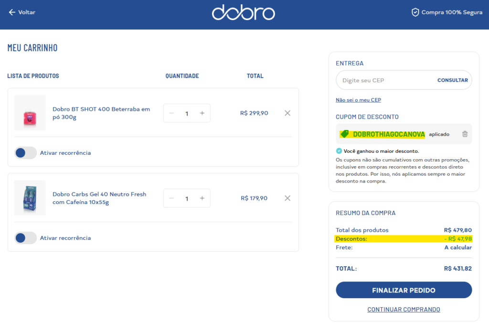
Task: Enable recorrência for Carbs Gel 40
Action: 26,238
